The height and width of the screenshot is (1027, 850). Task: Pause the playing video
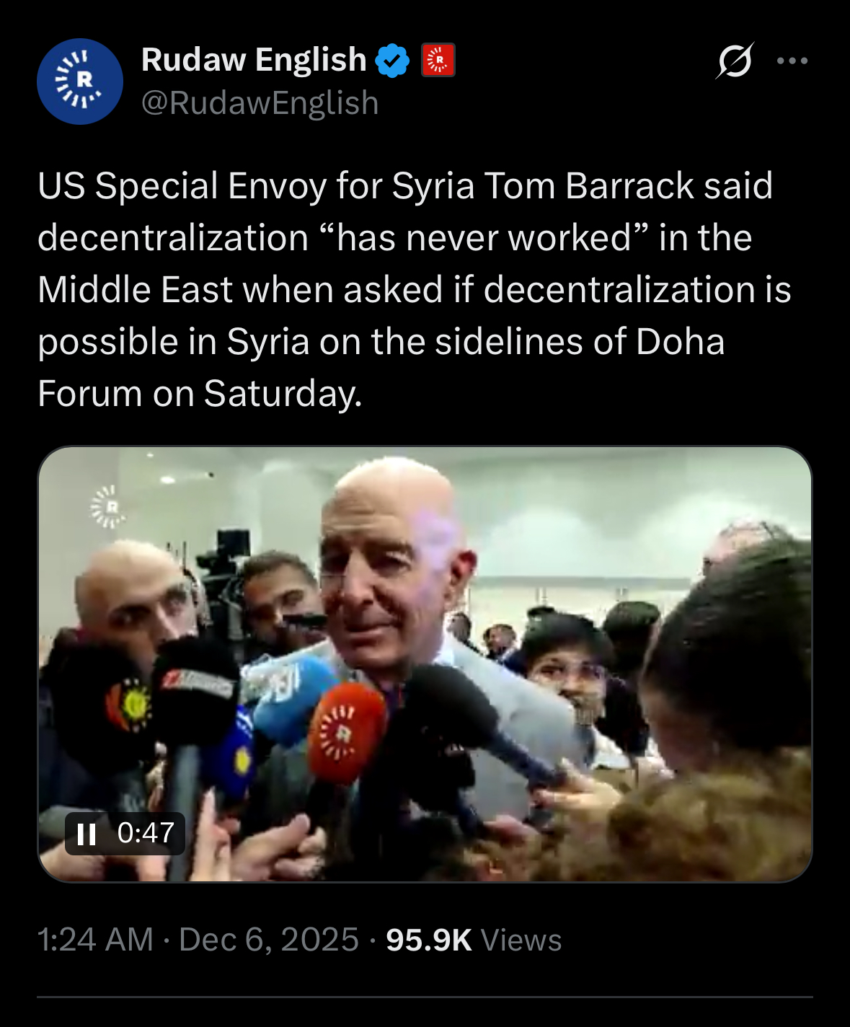point(87,834)
